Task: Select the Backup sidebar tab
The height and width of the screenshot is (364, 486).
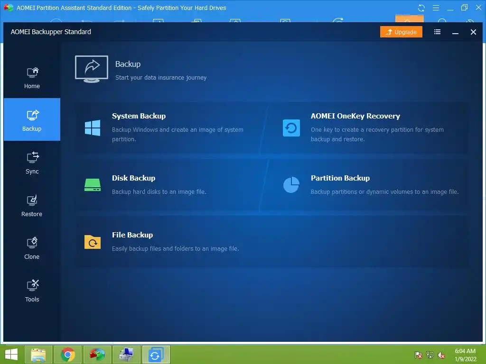Action: point(32,119)
